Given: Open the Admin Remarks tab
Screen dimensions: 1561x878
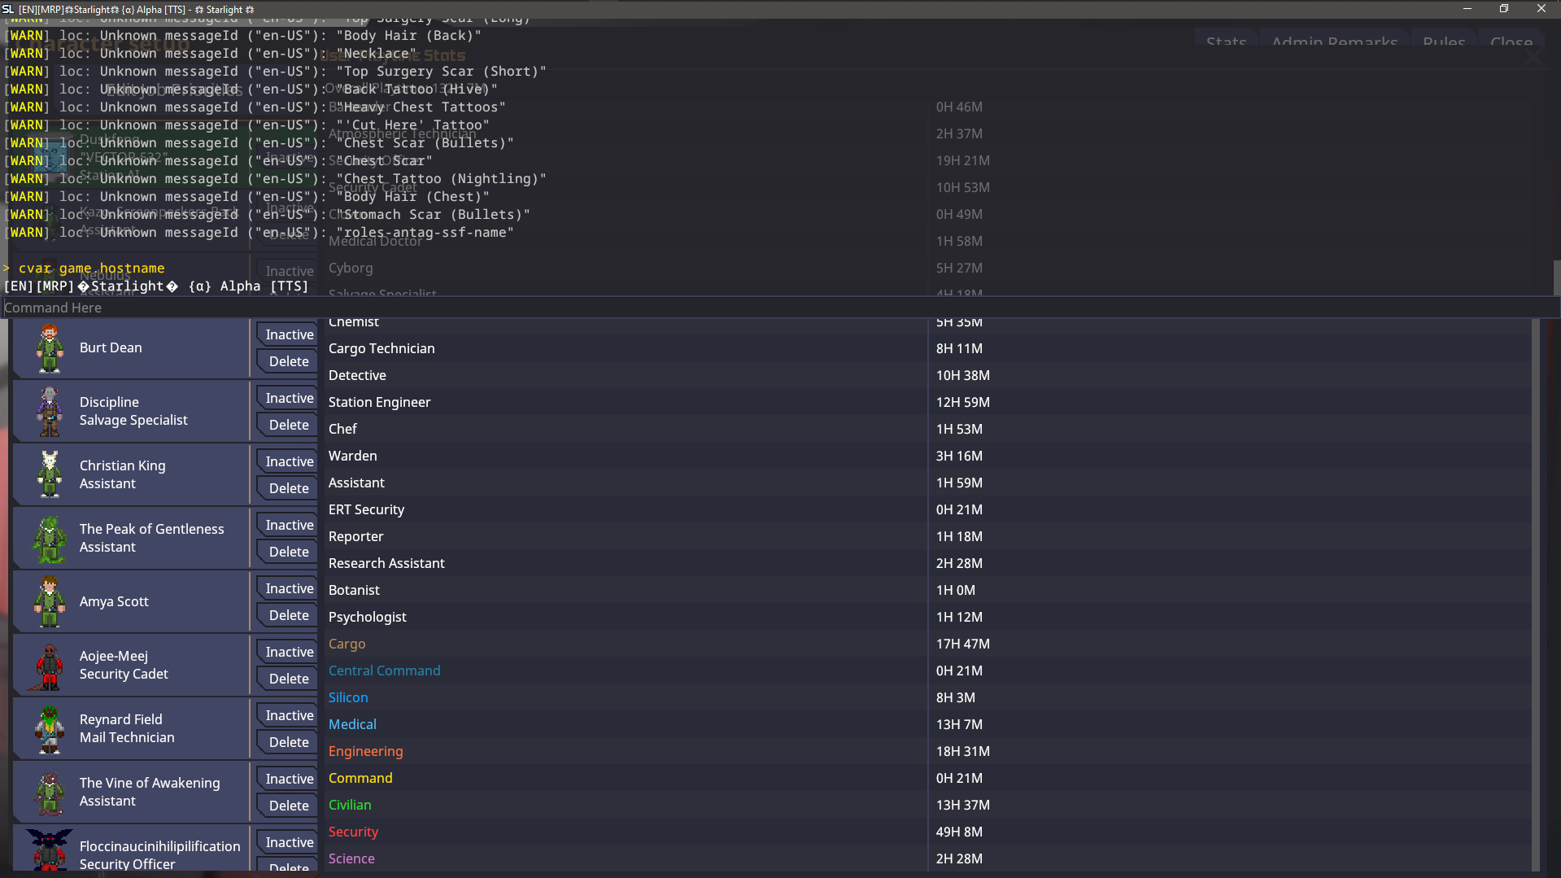Looking at the screenshot, I should pos(1334,41).
